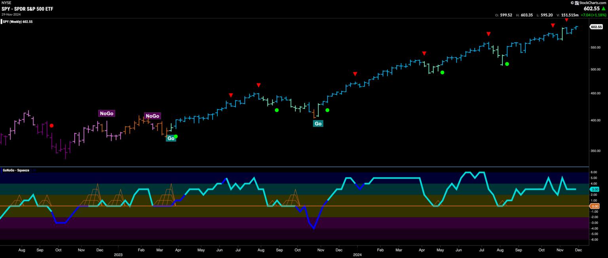The width and height of the screenshot is (608, 258).
Task: Click the NoGo flag near December 2022
Action: 106,113
